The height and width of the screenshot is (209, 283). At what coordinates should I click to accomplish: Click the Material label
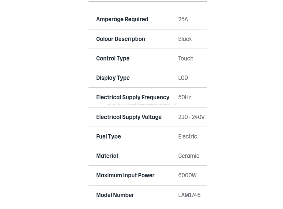tap(107, 156)
